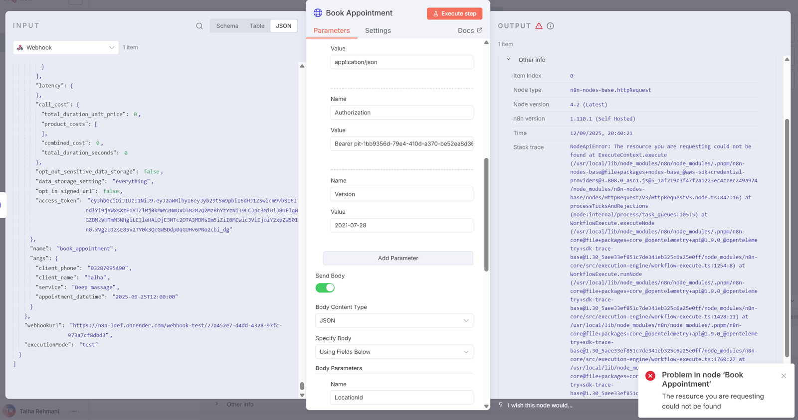Image resolution: width=798 pixels, height=420 pixels.
Task: Click the Docs external link icon
Action: (480, 30)
